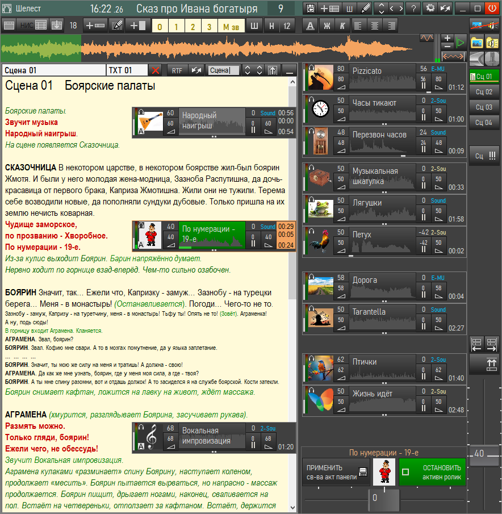Click ОСТАНОВИТЬ активн ролик button

(x=432, y=472)
